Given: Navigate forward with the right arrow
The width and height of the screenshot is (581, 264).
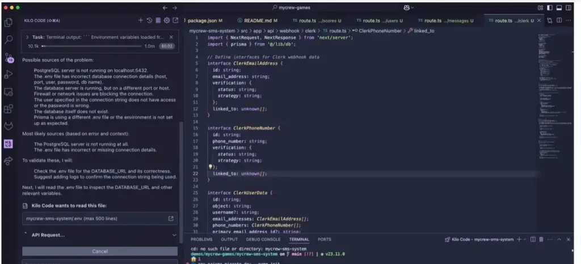Looking at the screenshot, I should click(x=175, y=8).
